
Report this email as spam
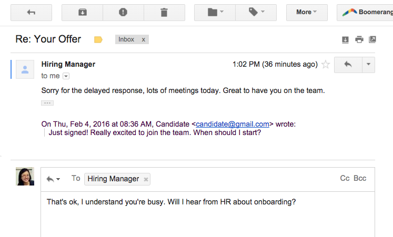click(x=123, y=12)
